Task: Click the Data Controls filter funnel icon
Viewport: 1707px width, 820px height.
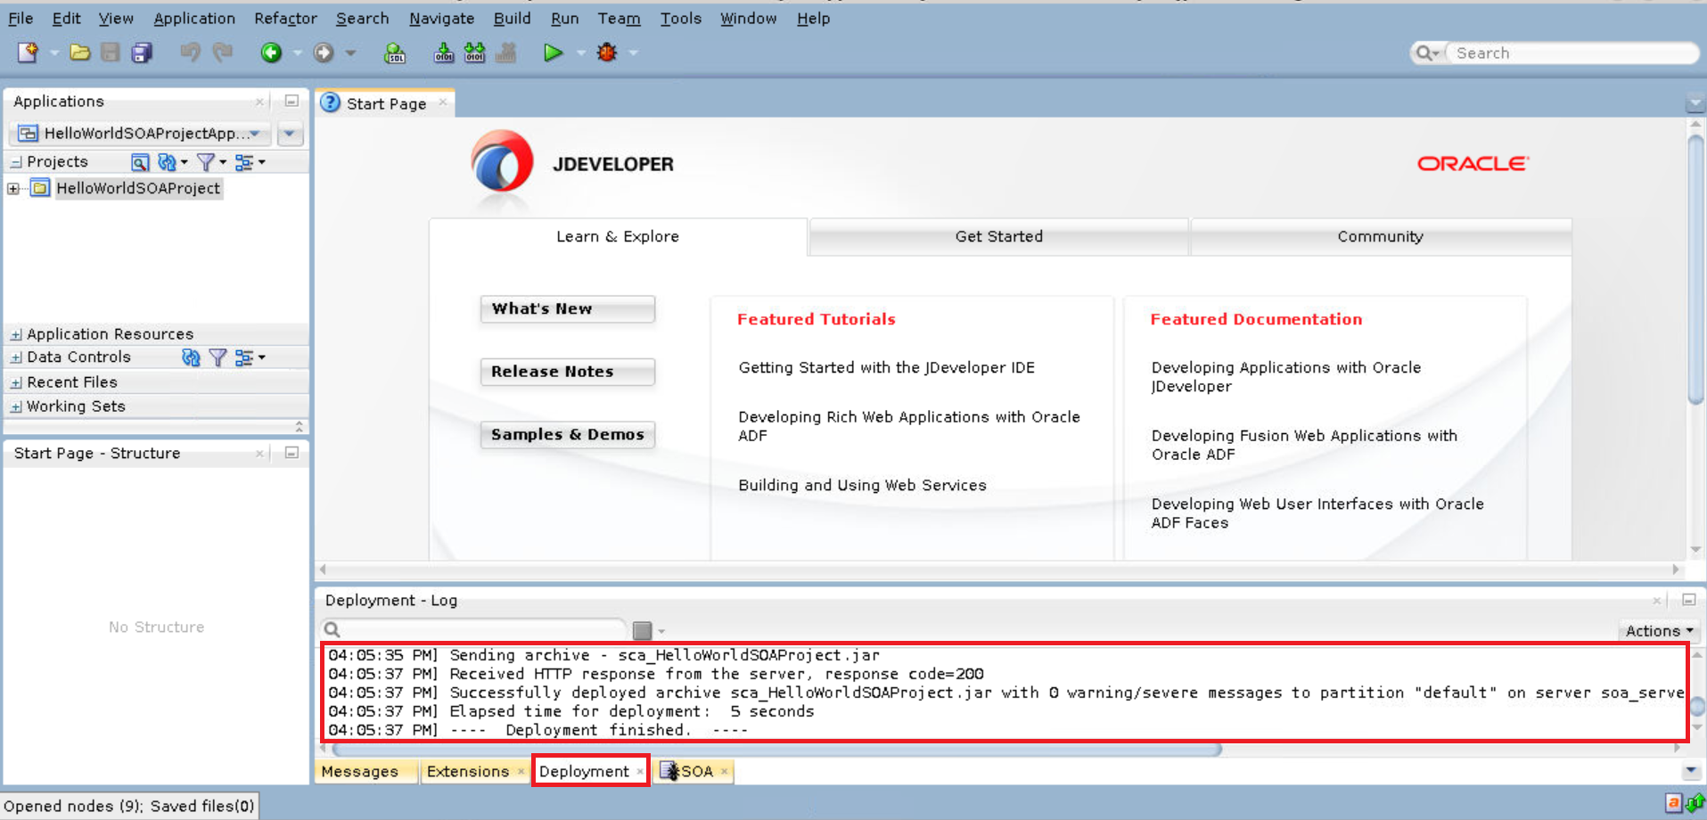Action: pyautogui.click(x=217, y=357)
